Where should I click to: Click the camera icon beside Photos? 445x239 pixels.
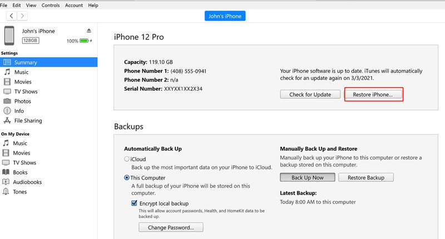click(x=7, y=101)
